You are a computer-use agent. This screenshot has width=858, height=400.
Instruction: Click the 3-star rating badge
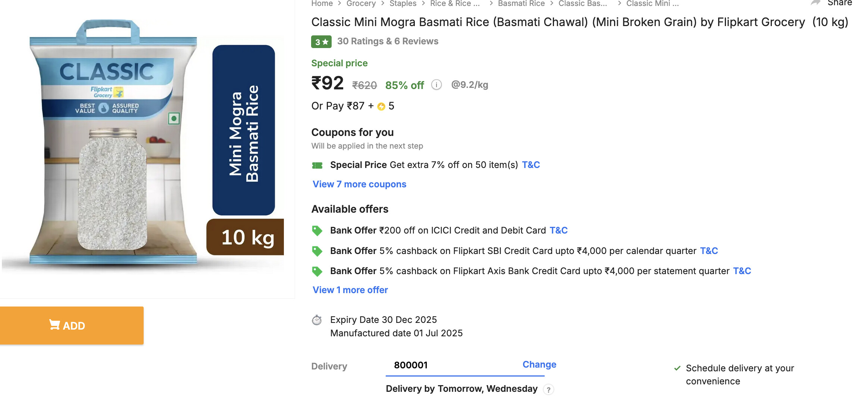[321, 42]
